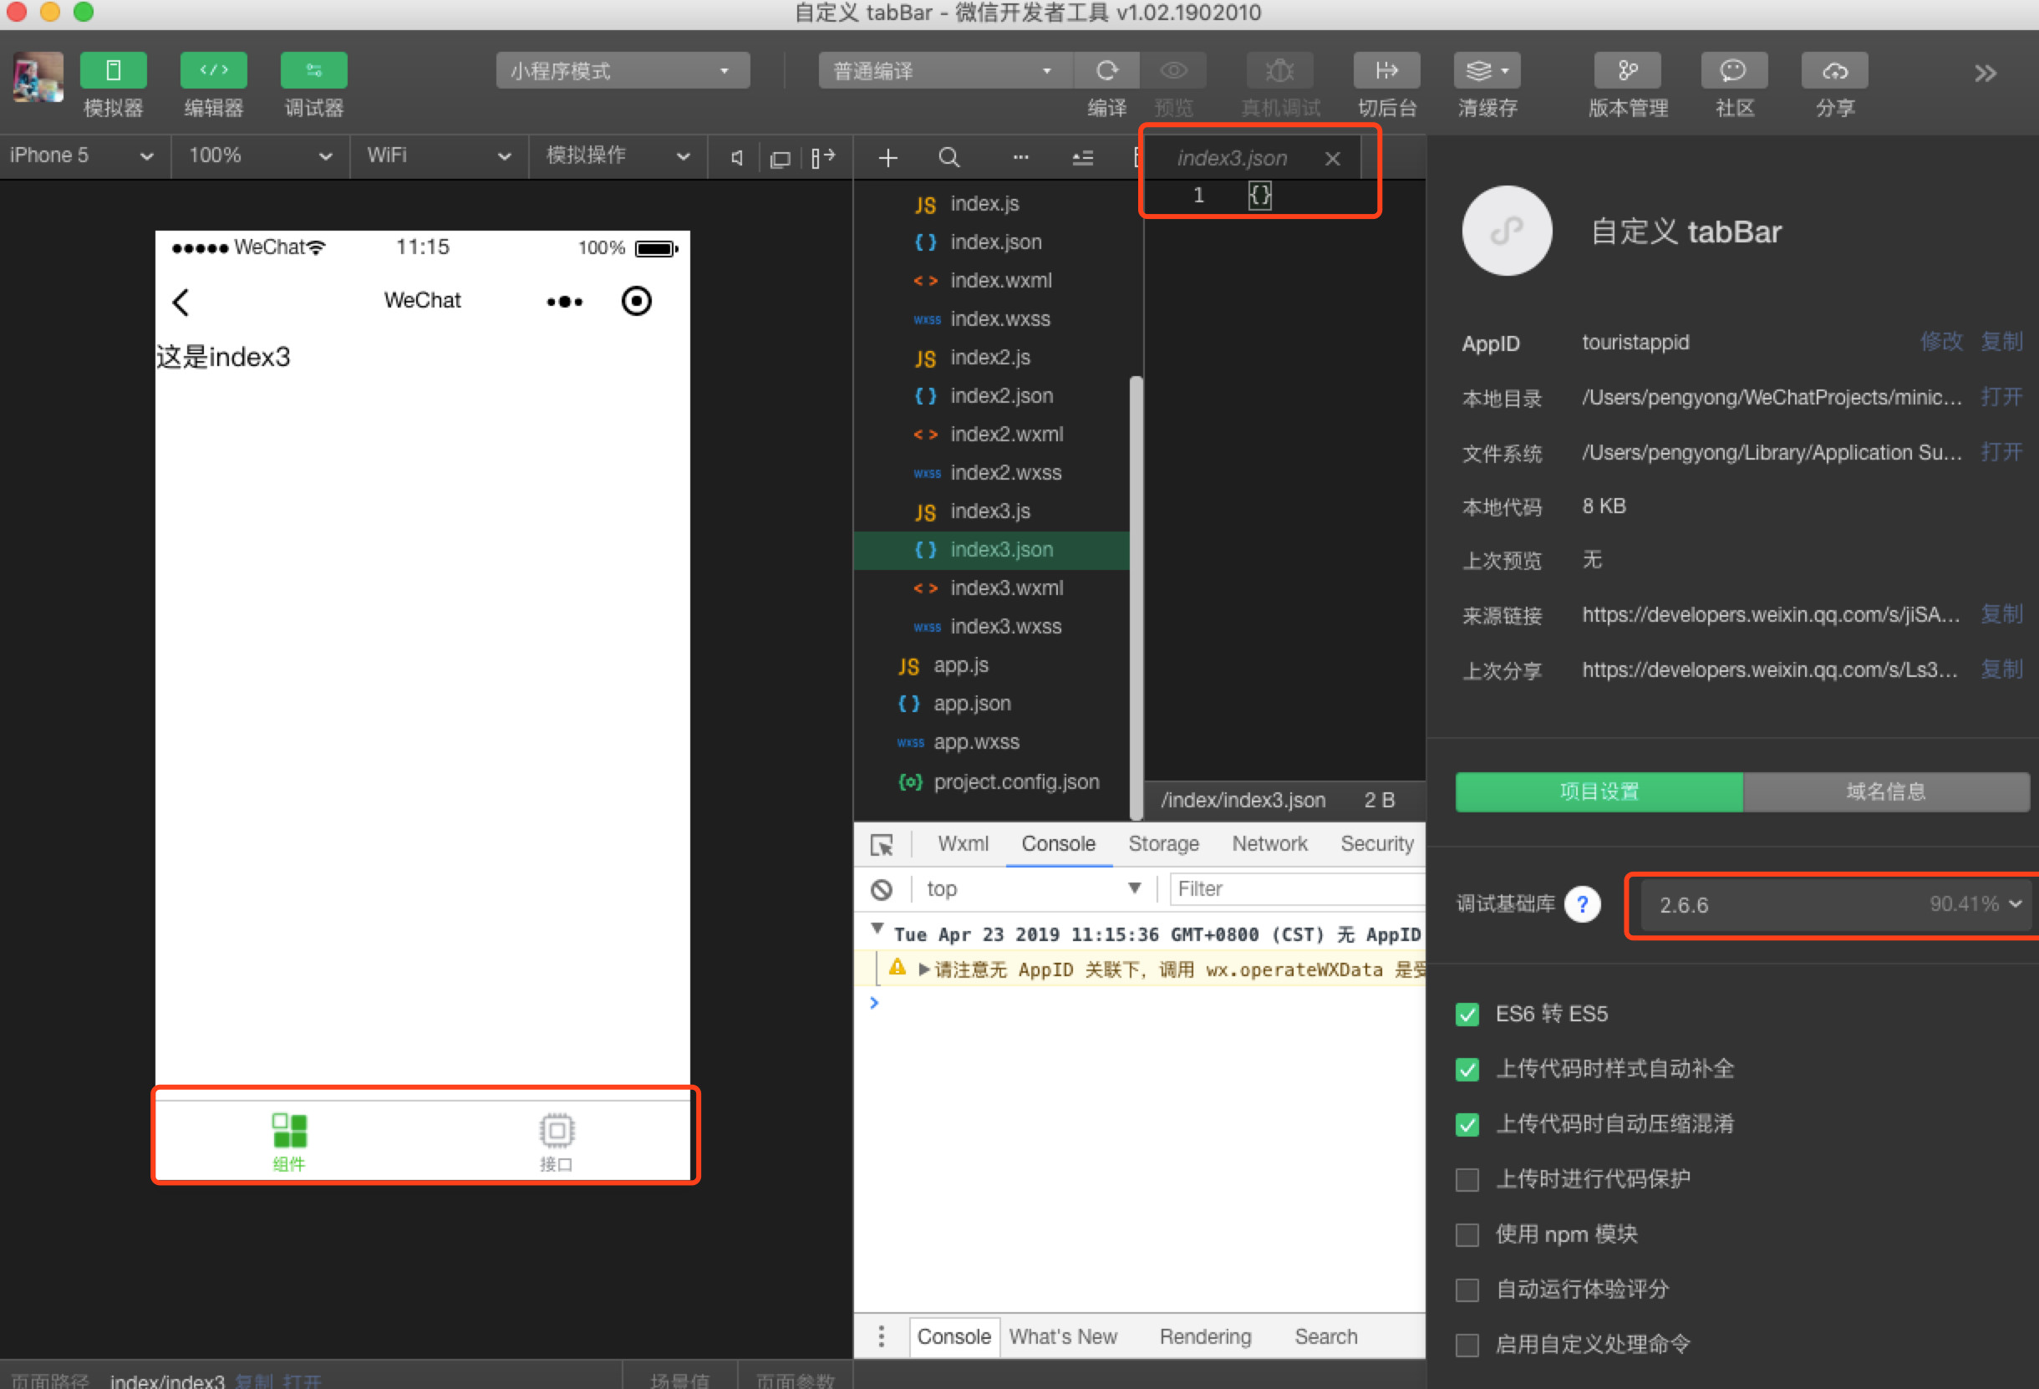
Task: Enable 上传时进行代码保护 checkbox
Action: click(1467, 1179)
